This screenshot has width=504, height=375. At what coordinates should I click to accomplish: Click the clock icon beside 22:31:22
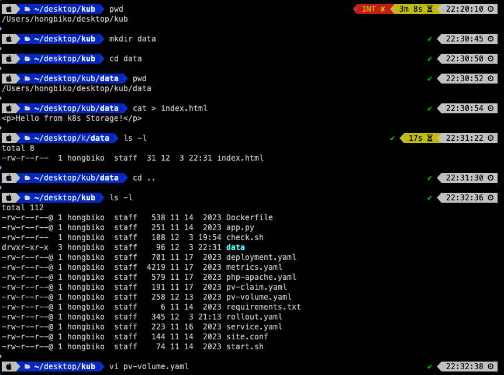coord(491,138)
